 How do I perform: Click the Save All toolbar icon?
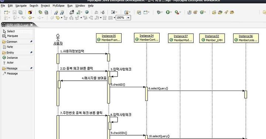pyautogui.click(x=21, y=12)
